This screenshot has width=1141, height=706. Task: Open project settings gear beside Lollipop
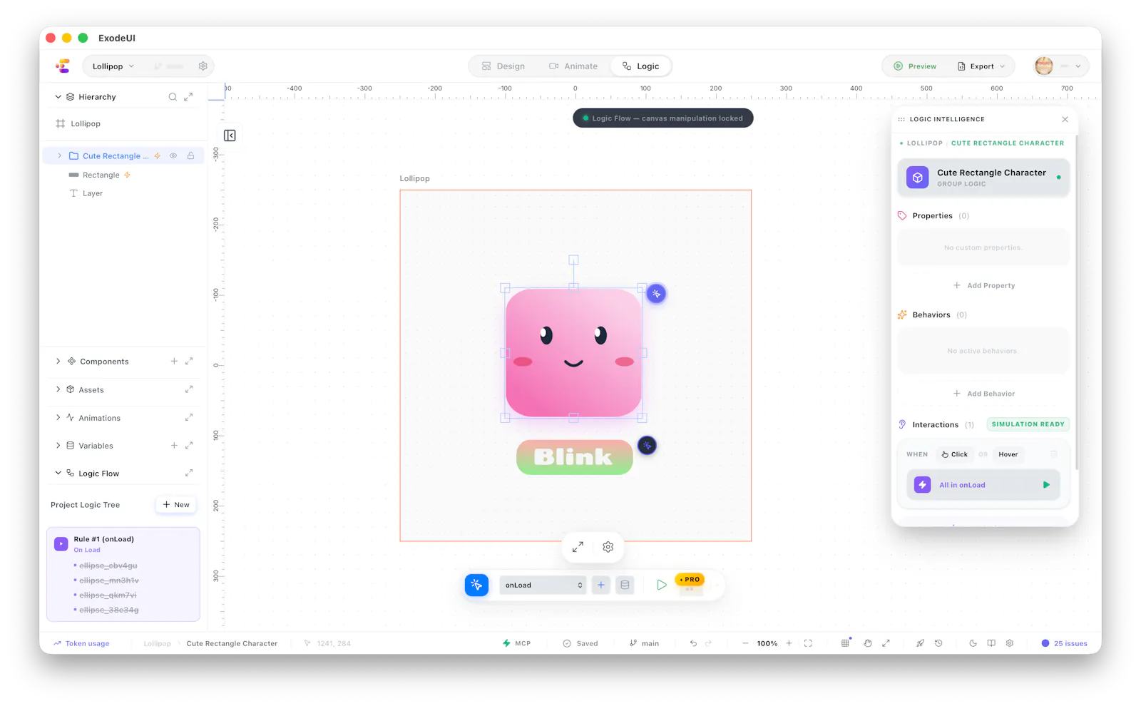click(203, 66)
